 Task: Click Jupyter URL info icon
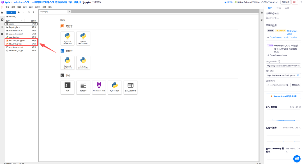[x=279, y=61]
